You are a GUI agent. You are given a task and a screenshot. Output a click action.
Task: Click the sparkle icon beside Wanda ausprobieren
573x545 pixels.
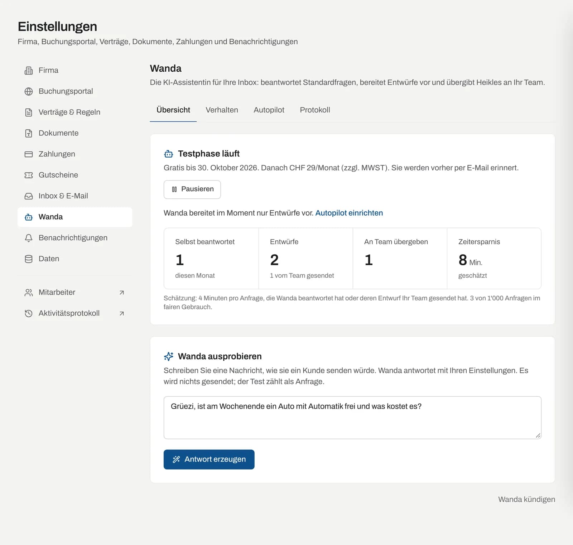point(168,356)
